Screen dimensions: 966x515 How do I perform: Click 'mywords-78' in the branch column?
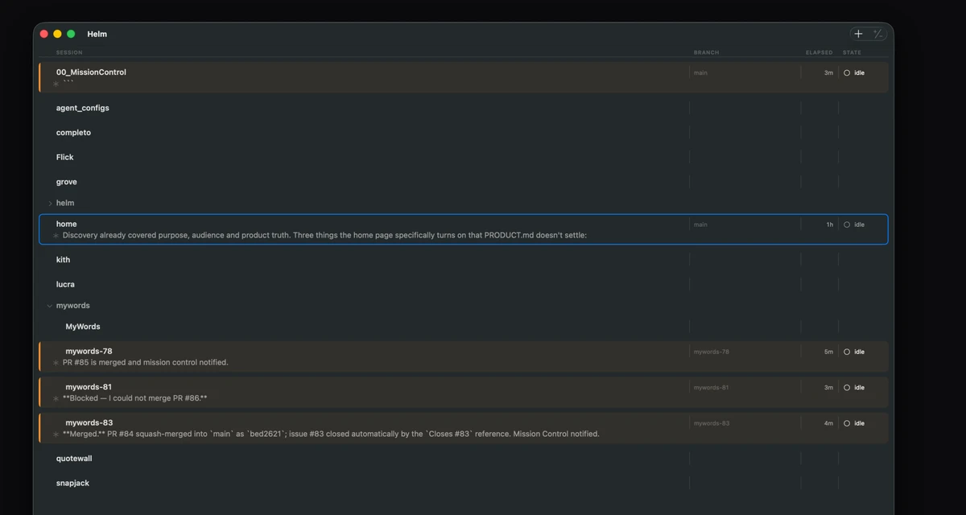pyautogui.click(x=712, y=352)
